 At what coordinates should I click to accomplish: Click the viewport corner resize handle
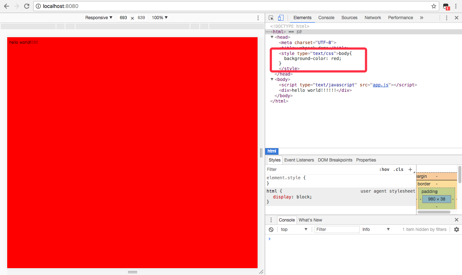pos(261,272)
